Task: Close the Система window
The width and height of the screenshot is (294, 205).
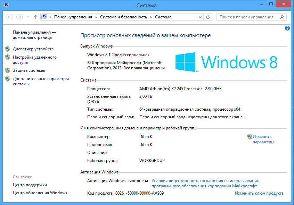Action: (x=284, y=4)
